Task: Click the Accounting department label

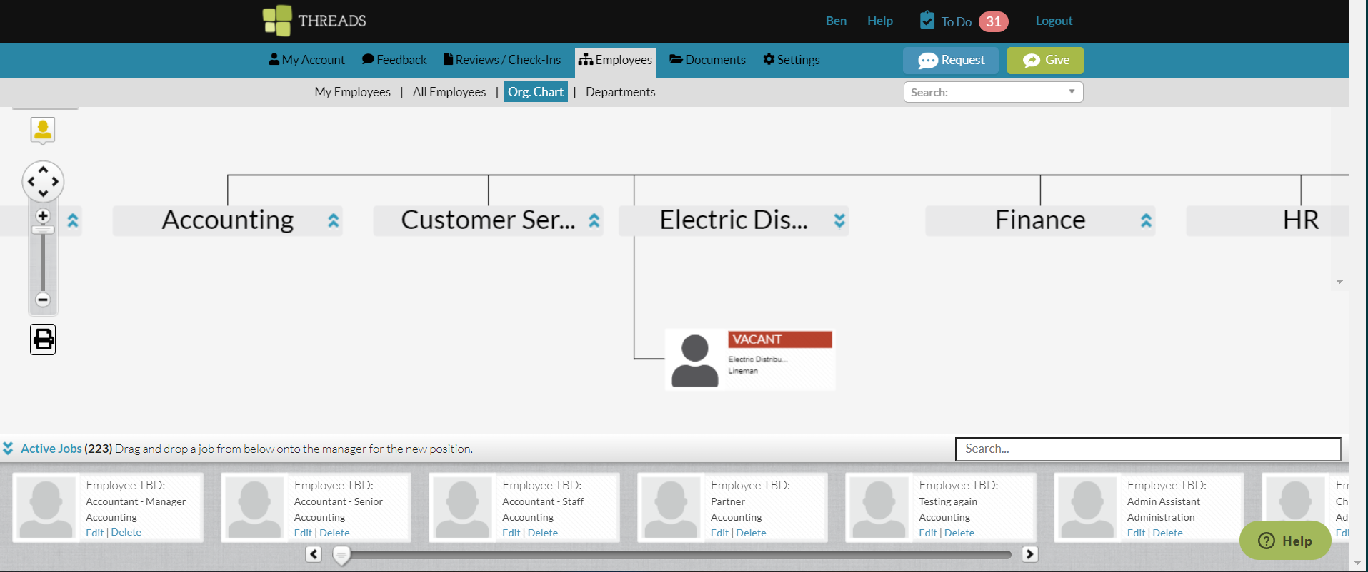Action: 228,220
